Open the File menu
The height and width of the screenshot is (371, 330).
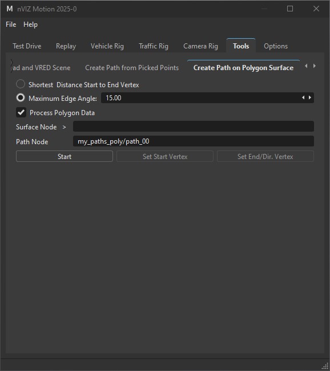[x=11, y=25]
